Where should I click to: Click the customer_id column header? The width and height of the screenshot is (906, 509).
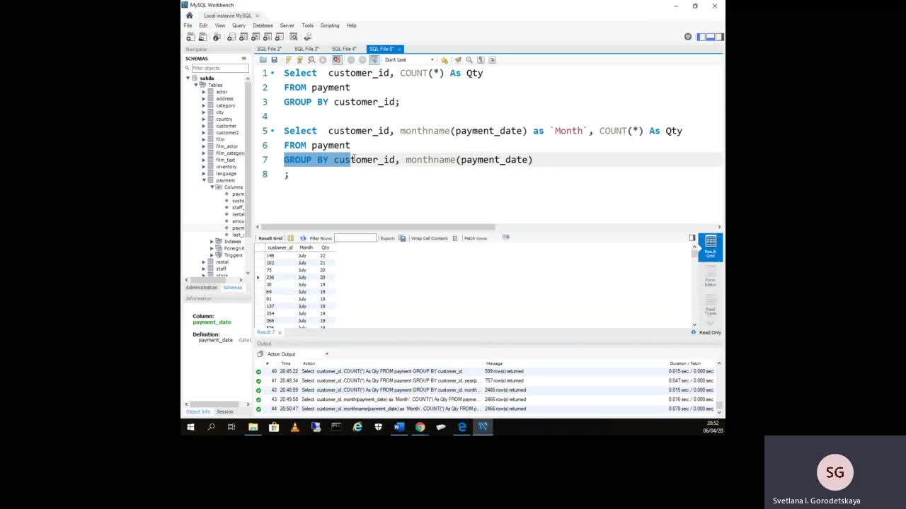(280, 247)
